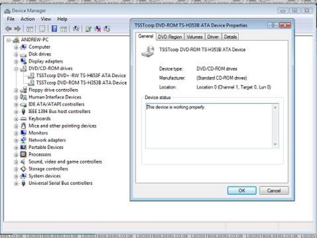This screenshot has width=317, height=238.
Task: Click the Network adapters icon
Action: tap(23, 140)
